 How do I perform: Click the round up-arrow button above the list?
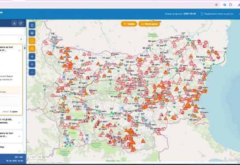pos(21,39)
